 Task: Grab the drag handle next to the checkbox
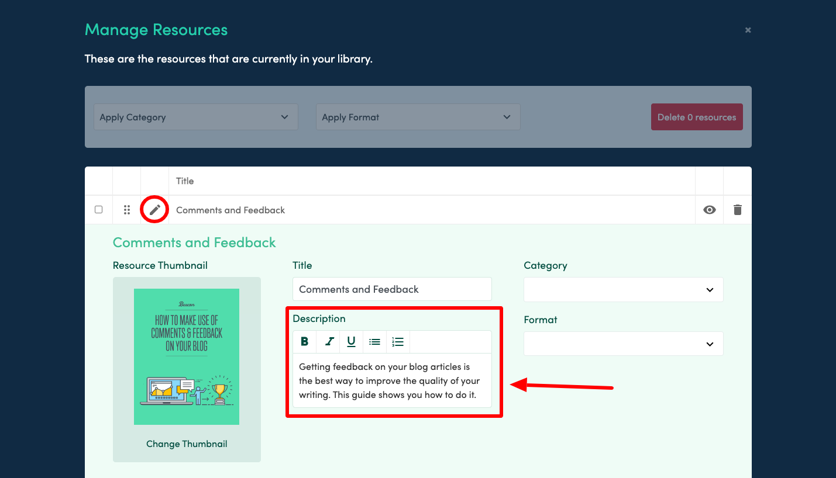tap(126, 209)
